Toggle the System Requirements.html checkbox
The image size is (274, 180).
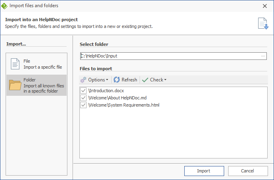[x=83, y=105]
